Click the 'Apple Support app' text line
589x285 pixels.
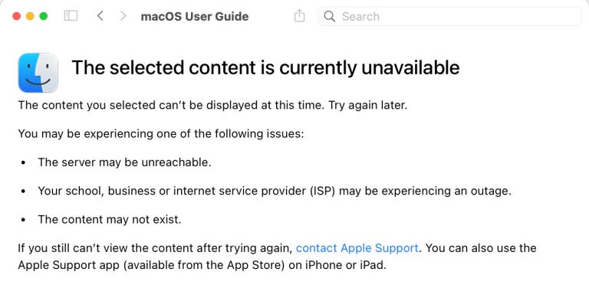(202, 266)
